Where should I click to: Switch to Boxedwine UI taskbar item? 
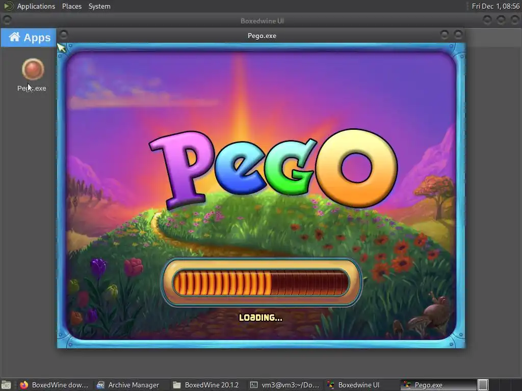(x=361, y=385)
